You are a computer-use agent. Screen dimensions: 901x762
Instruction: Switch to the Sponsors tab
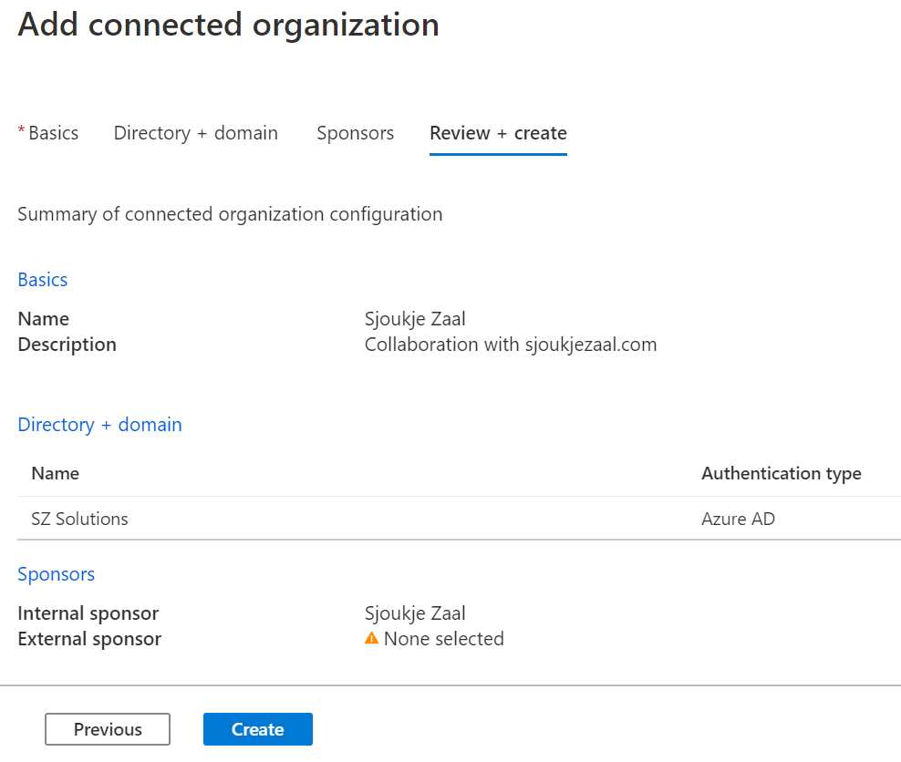pos(355,132)
